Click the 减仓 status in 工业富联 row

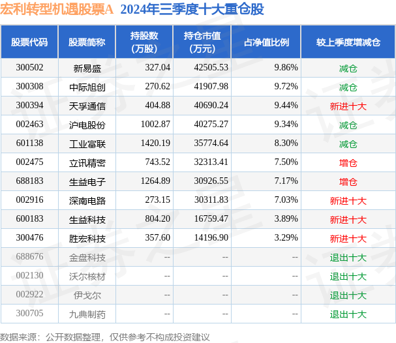[348, 144]
